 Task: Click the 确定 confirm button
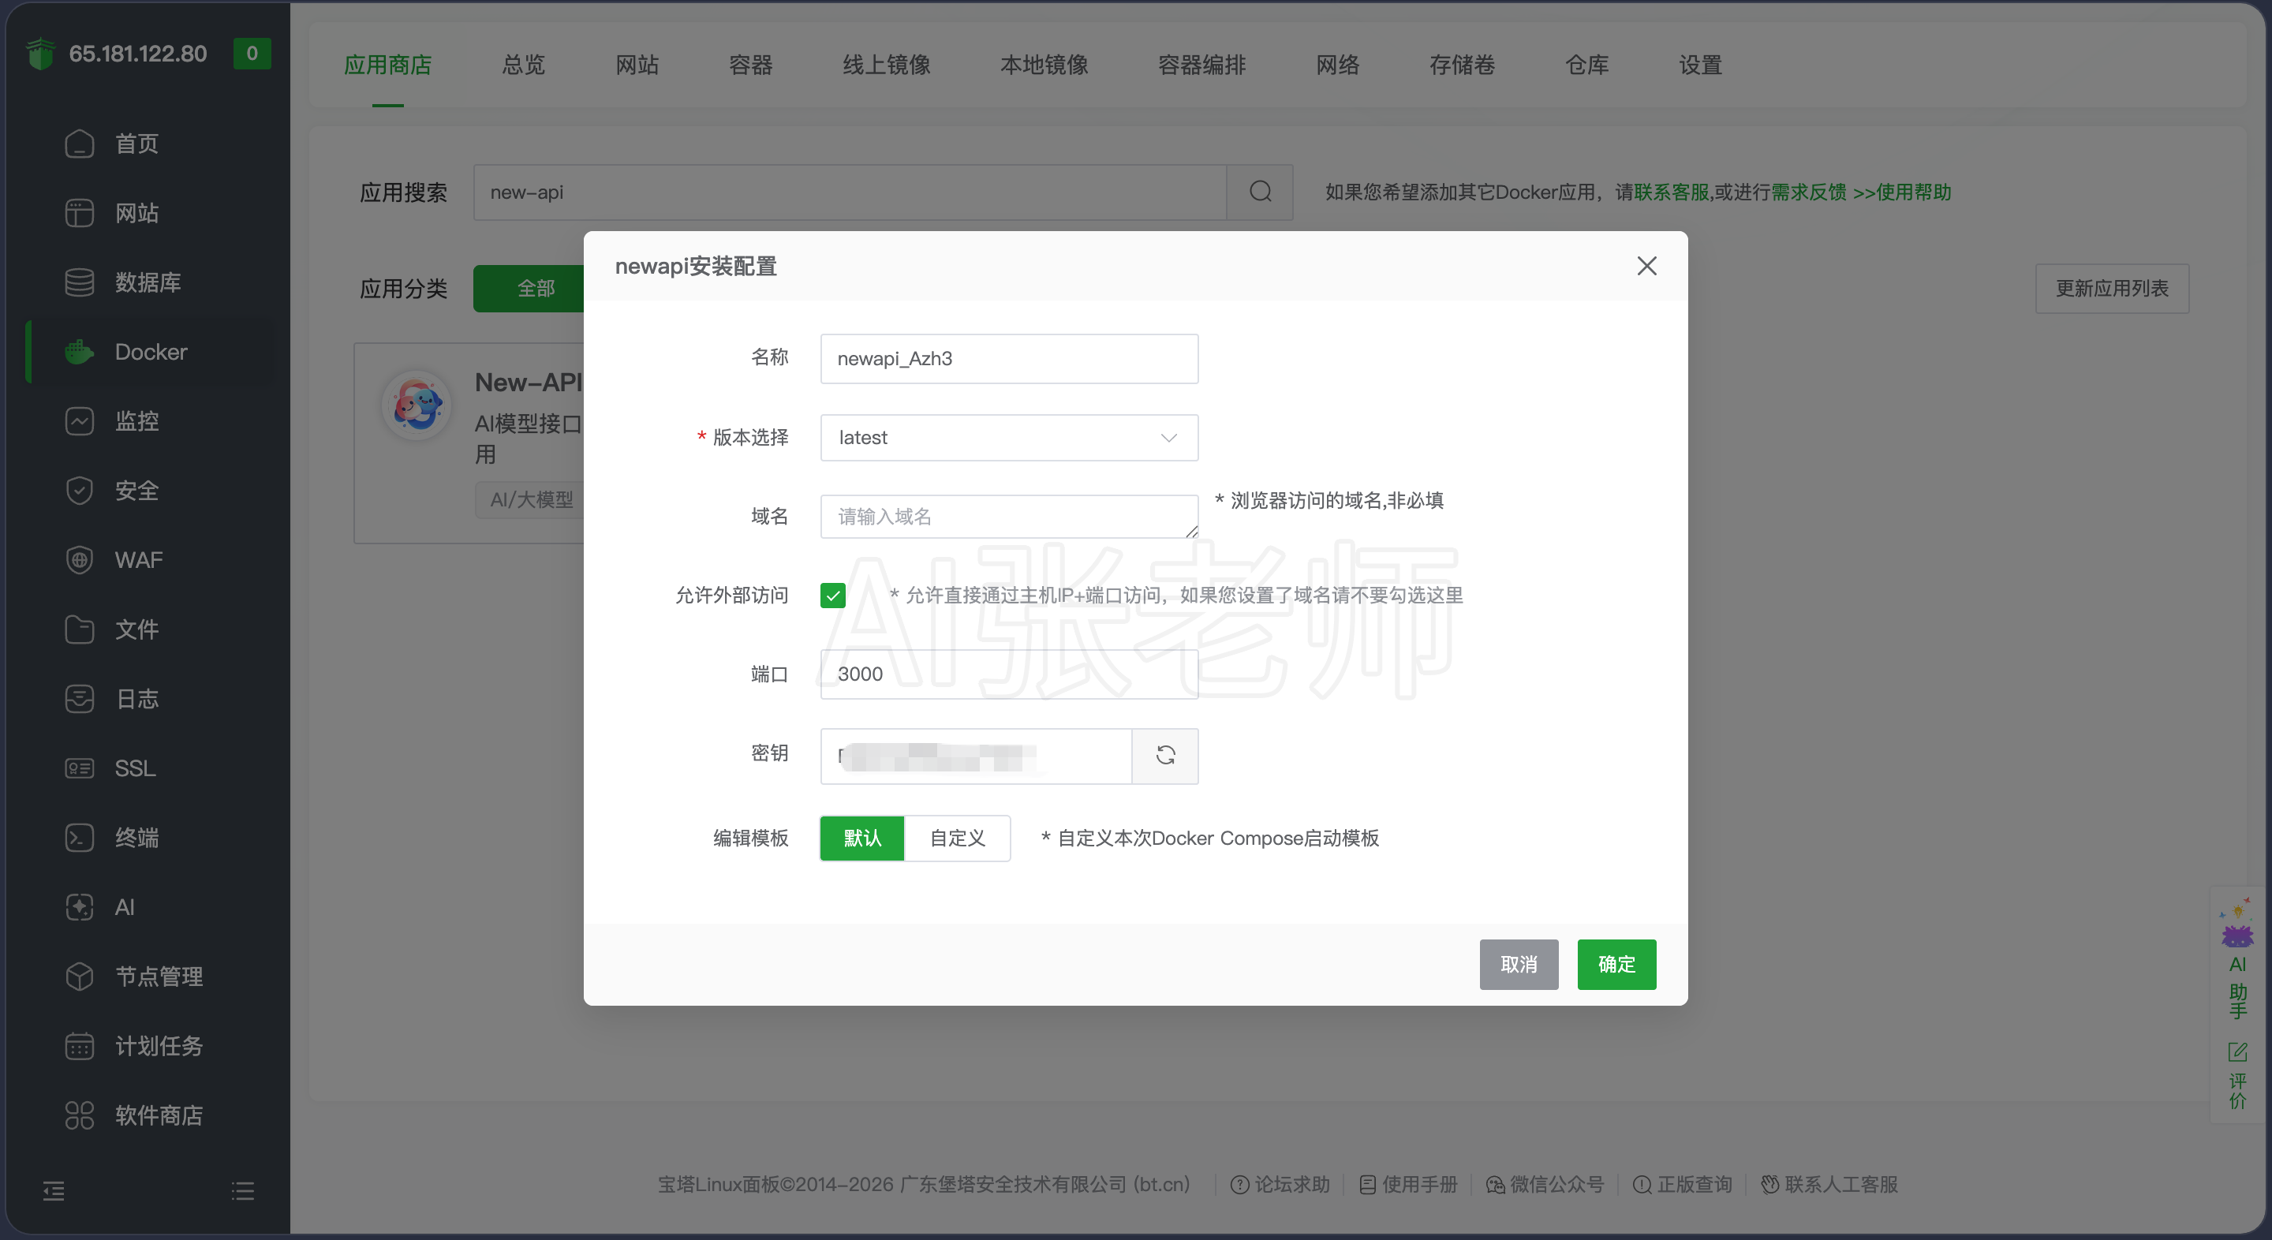pos(1616,965)
